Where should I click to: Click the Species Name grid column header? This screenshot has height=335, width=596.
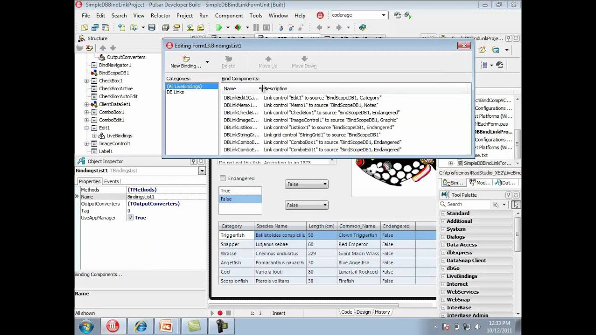pyautogui.click(x=279, y=226)
